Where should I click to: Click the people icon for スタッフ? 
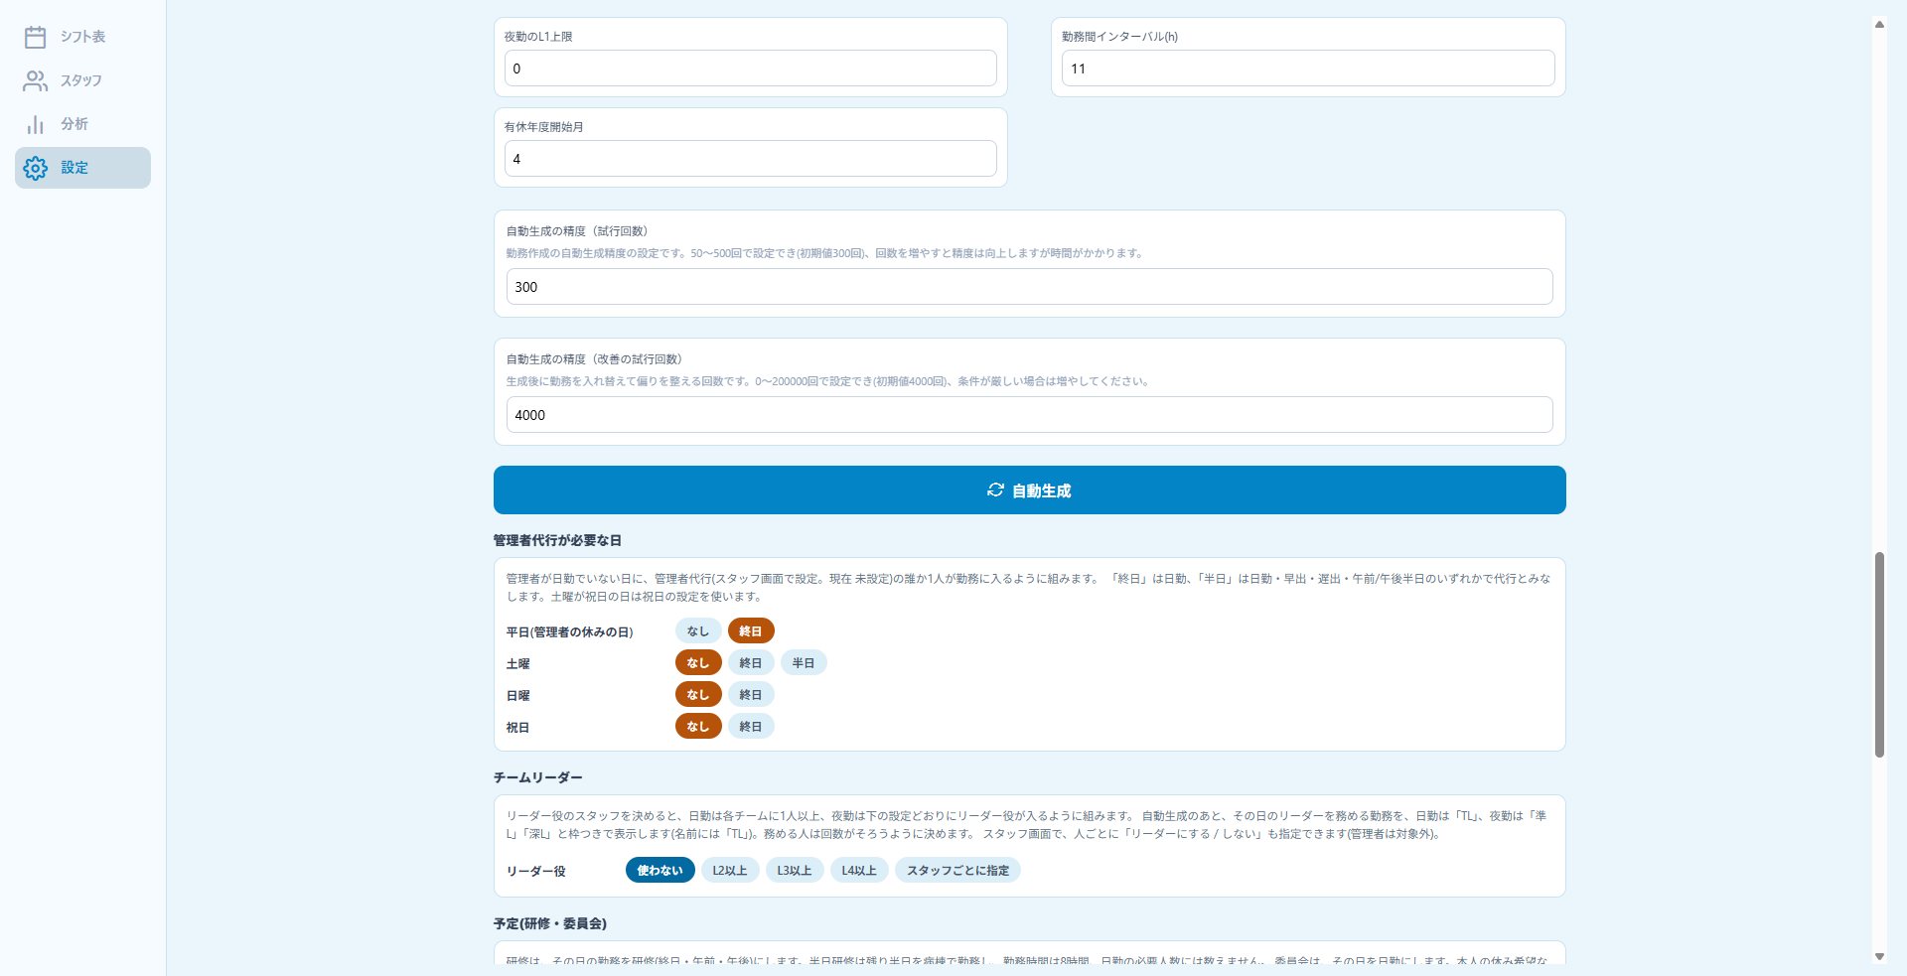[x=36, y=80]
